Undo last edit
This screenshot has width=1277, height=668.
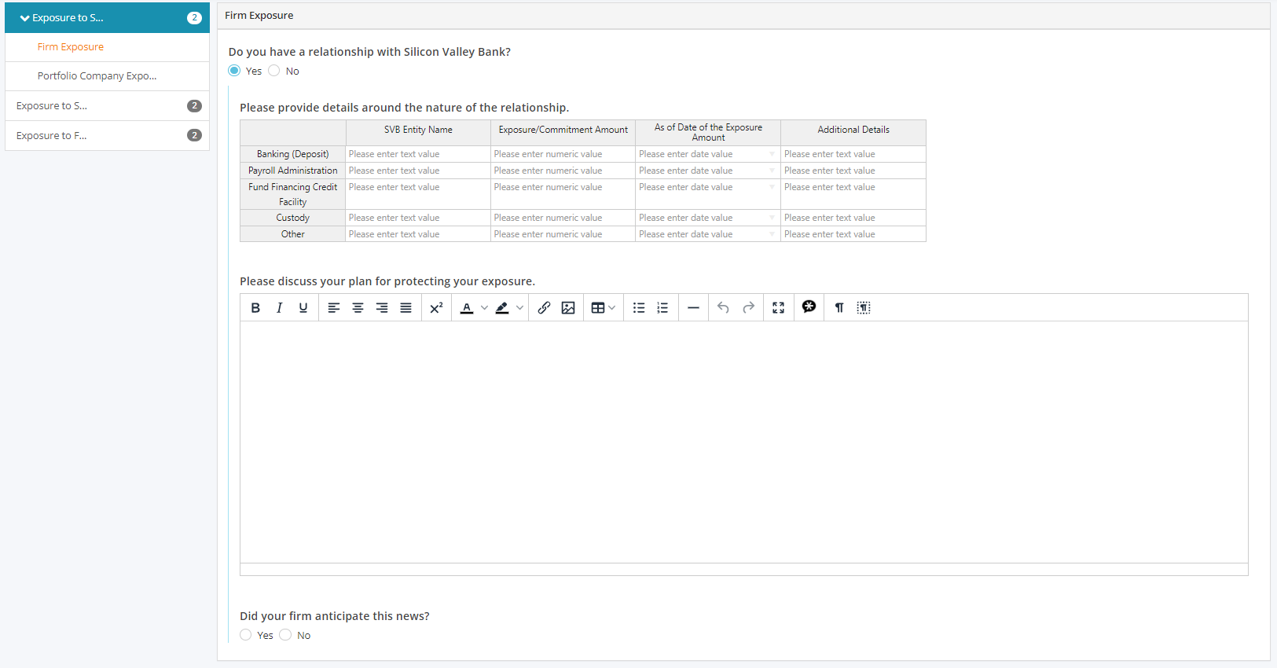[x=723, y=308]
